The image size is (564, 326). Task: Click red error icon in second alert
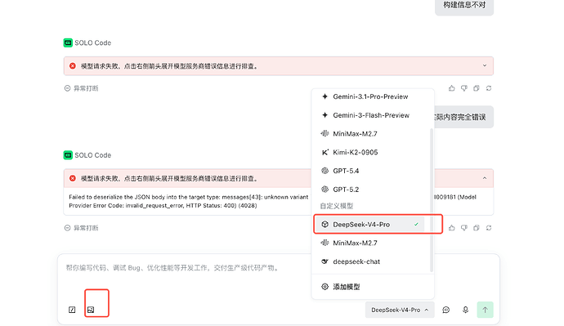click(73, 178)
